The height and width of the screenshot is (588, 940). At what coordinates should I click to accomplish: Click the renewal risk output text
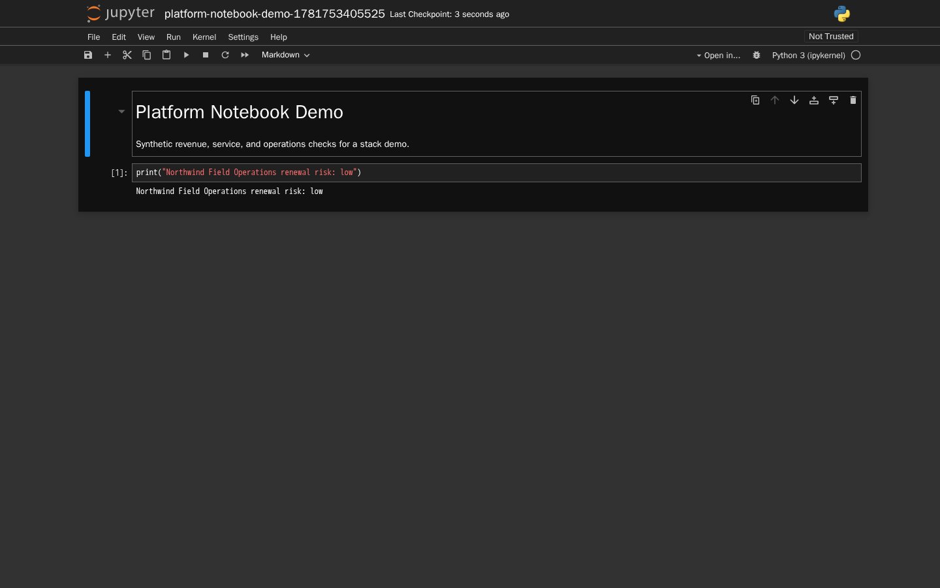coord(229,191)
